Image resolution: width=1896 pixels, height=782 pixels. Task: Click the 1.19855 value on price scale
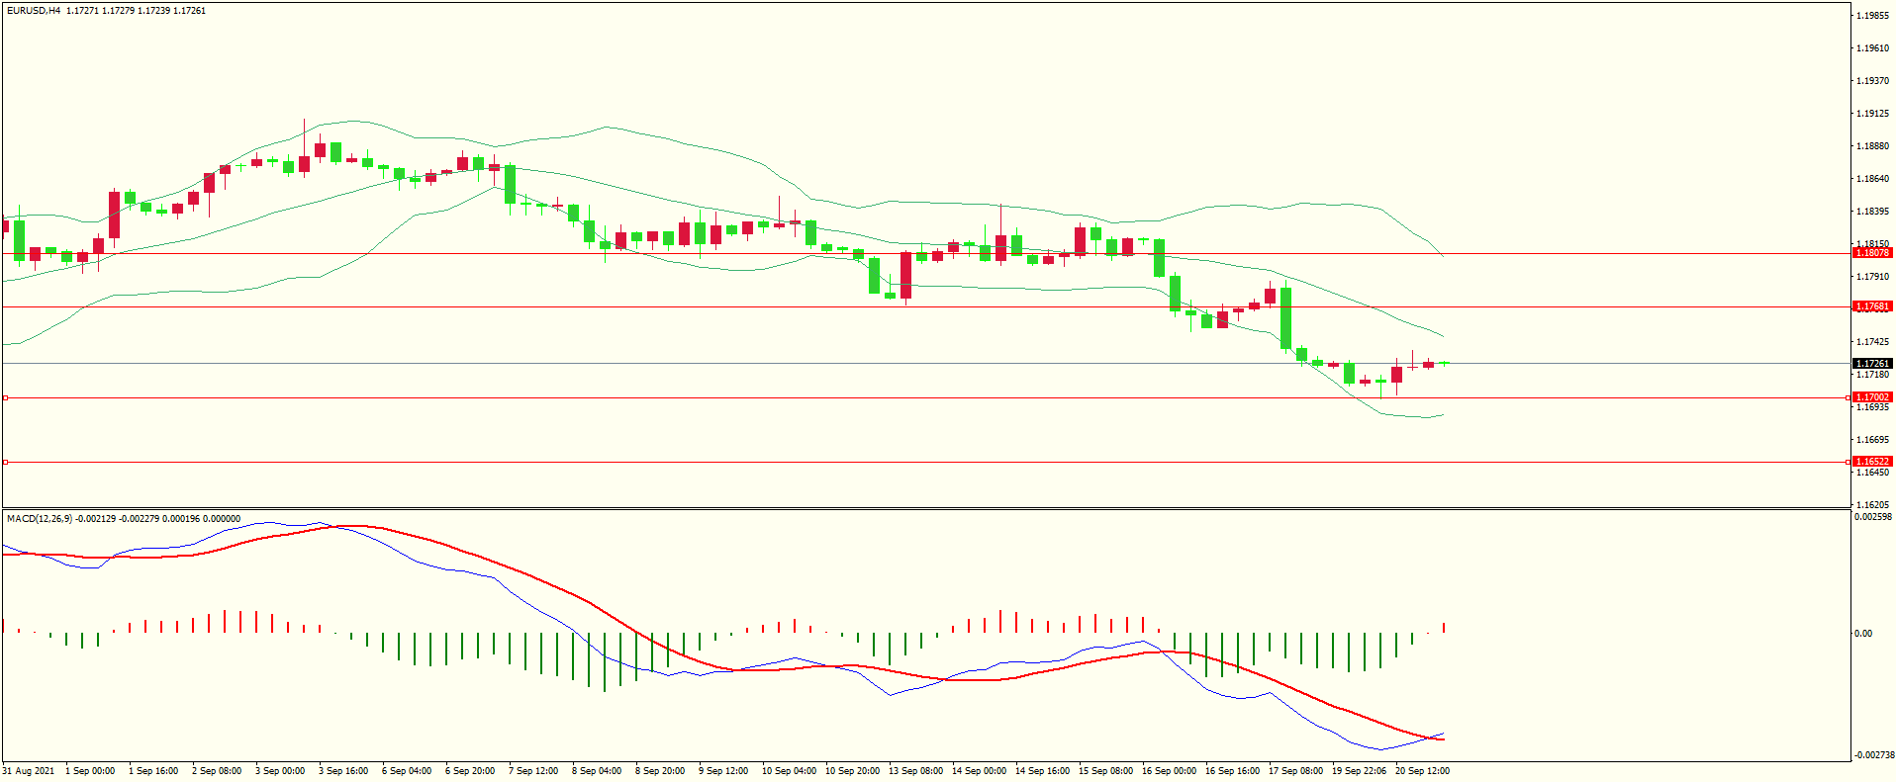click(1873, 16)
